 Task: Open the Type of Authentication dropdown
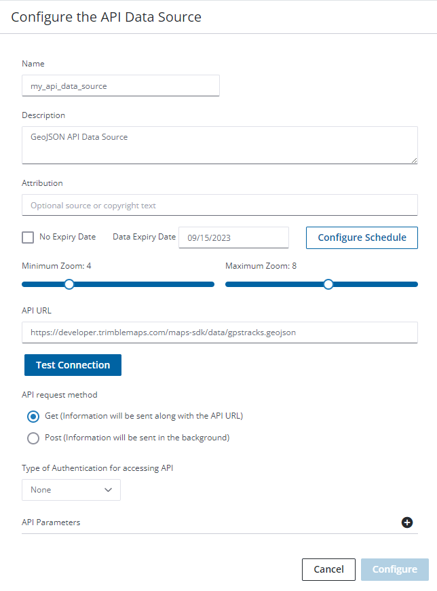tap(71, 490)
